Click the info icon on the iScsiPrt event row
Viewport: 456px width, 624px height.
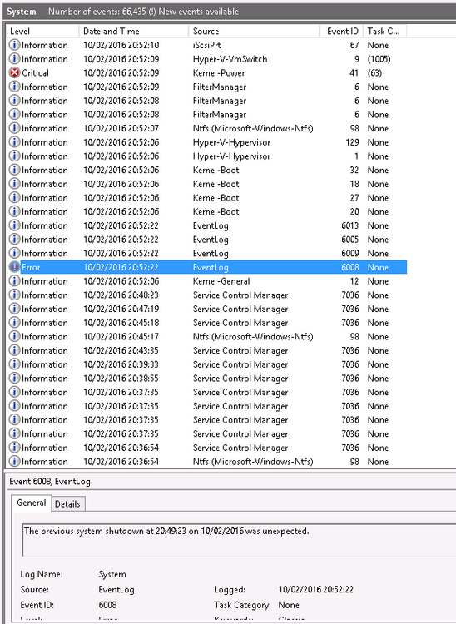click(x=14, y=45)
